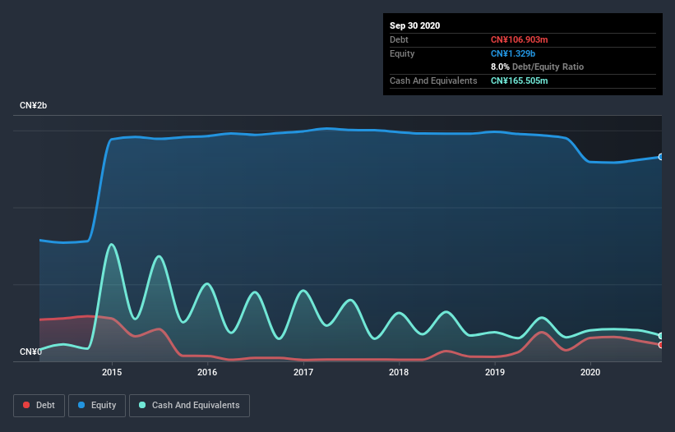Click the red Debt end-point marker
This screenshot has height=432, width=675.
point(661,345)
